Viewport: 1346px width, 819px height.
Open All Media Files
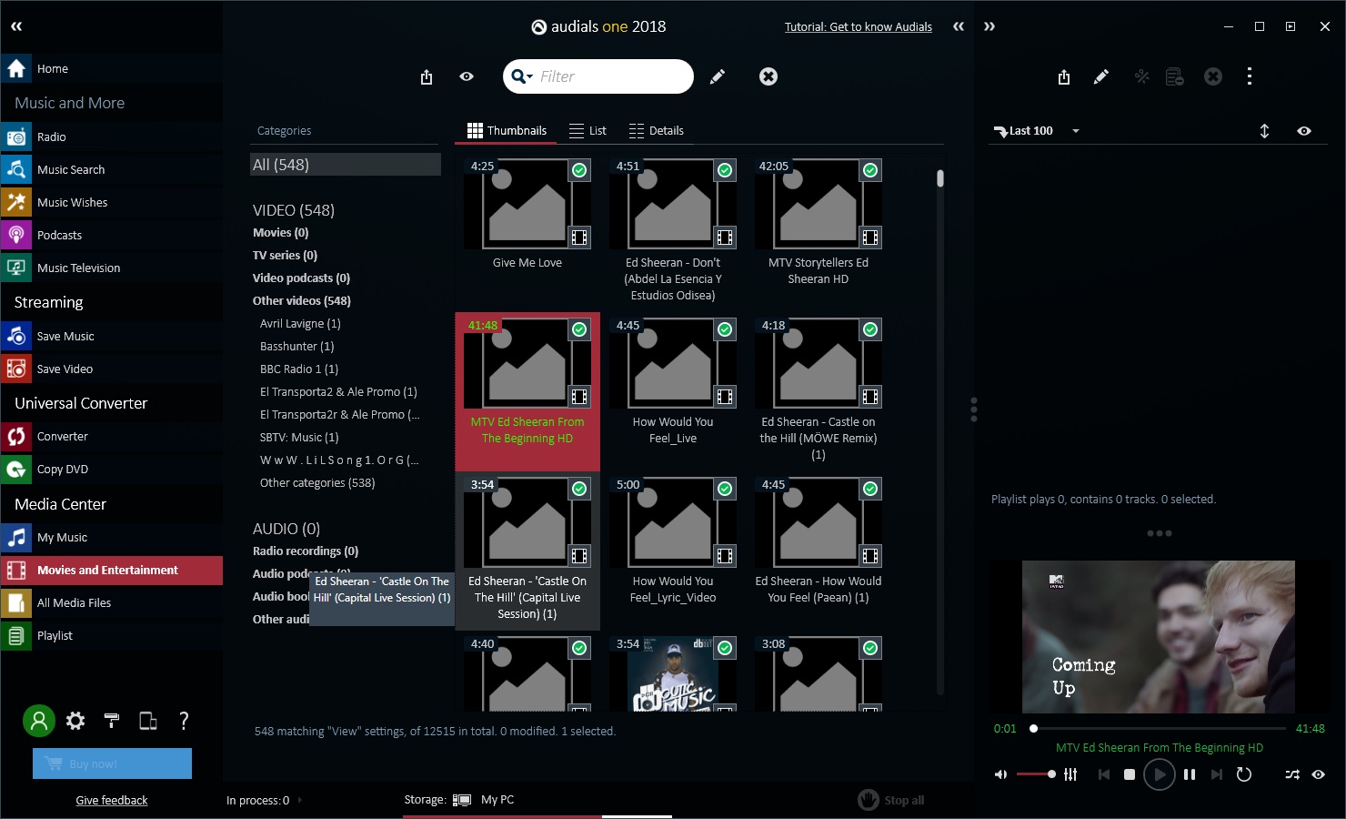coord(111,602)
